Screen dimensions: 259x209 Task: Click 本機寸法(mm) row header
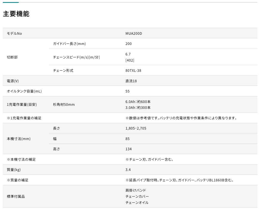[19, 139]
